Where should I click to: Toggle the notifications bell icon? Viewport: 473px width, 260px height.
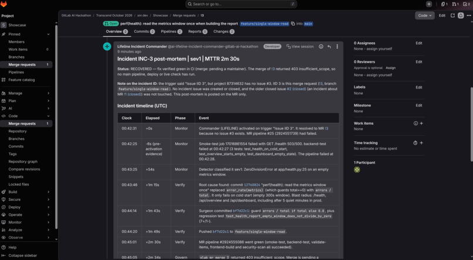[461, 15]
